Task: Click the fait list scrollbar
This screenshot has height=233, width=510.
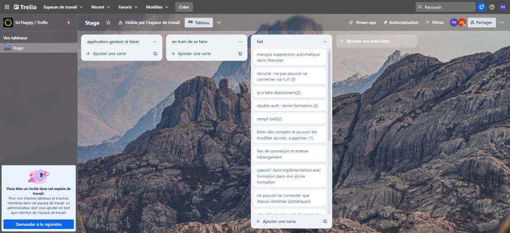Action: click(329, 96)
